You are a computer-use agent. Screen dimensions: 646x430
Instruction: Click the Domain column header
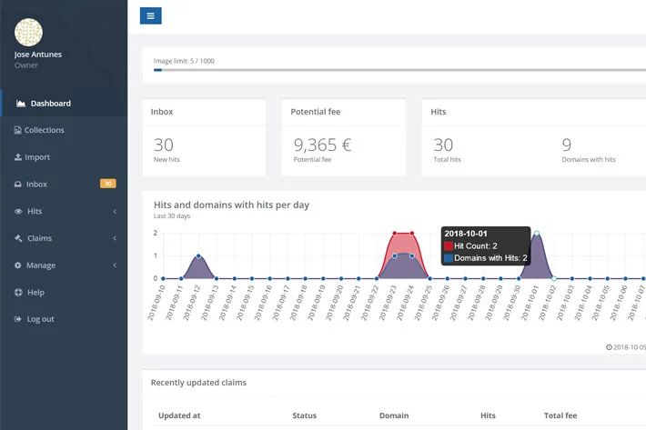[394, 415]
